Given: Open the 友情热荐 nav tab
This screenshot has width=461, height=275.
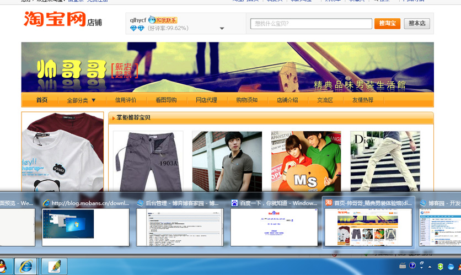Looking at the screenshot, I should click(x=363, y=100).
